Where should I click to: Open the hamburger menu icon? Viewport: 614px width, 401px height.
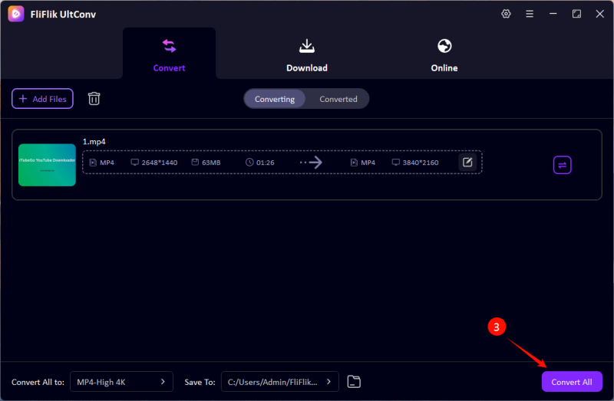point(530,14)
